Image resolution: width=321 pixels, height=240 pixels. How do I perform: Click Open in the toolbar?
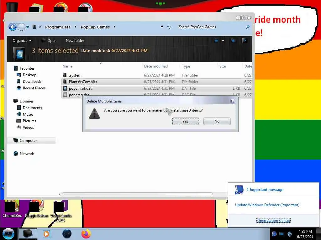(49, 41)
